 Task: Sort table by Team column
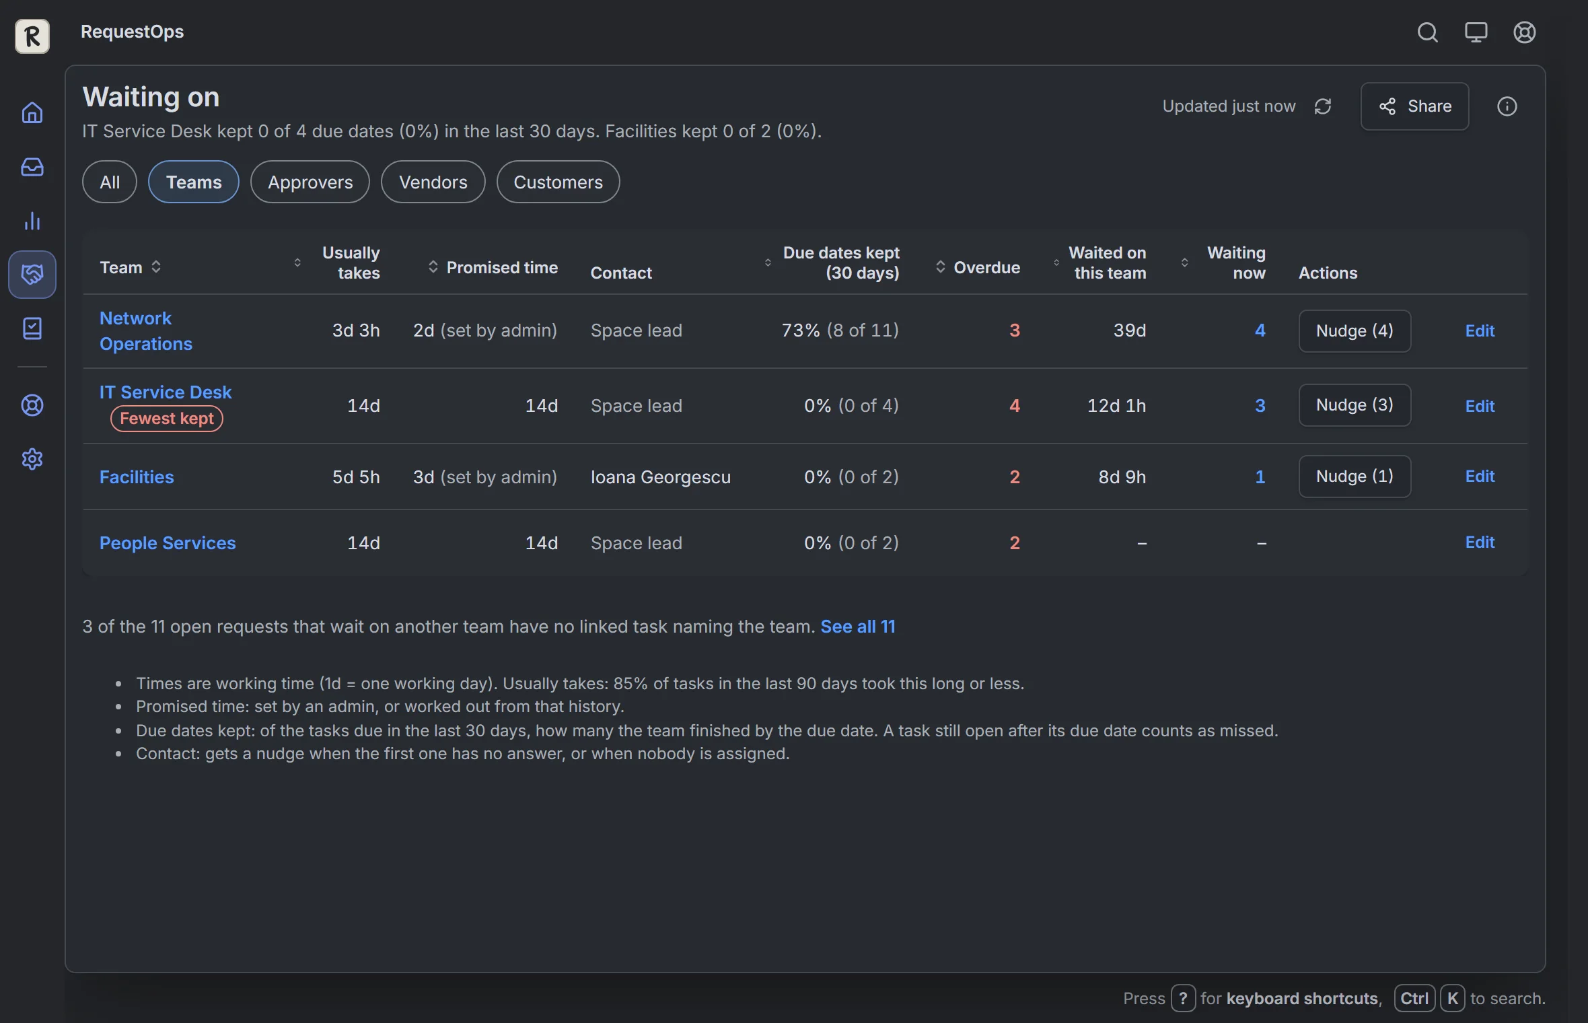131,267
